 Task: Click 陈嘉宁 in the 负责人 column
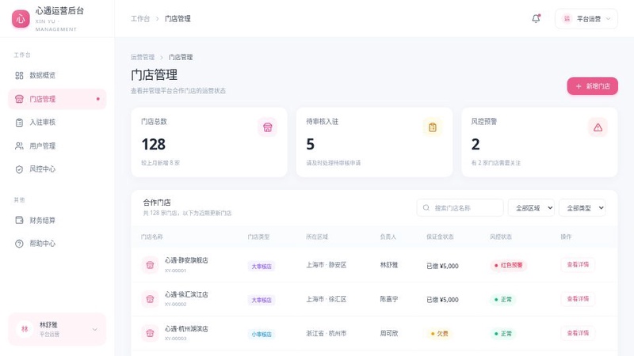pyautogui.click(x=388, y=300)
